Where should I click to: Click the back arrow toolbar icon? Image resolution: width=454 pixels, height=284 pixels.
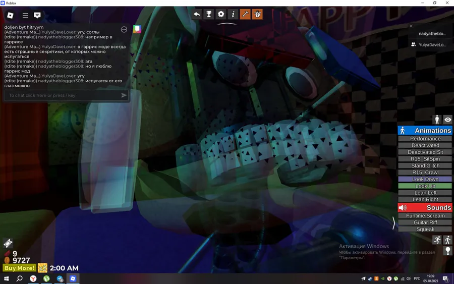197,14
